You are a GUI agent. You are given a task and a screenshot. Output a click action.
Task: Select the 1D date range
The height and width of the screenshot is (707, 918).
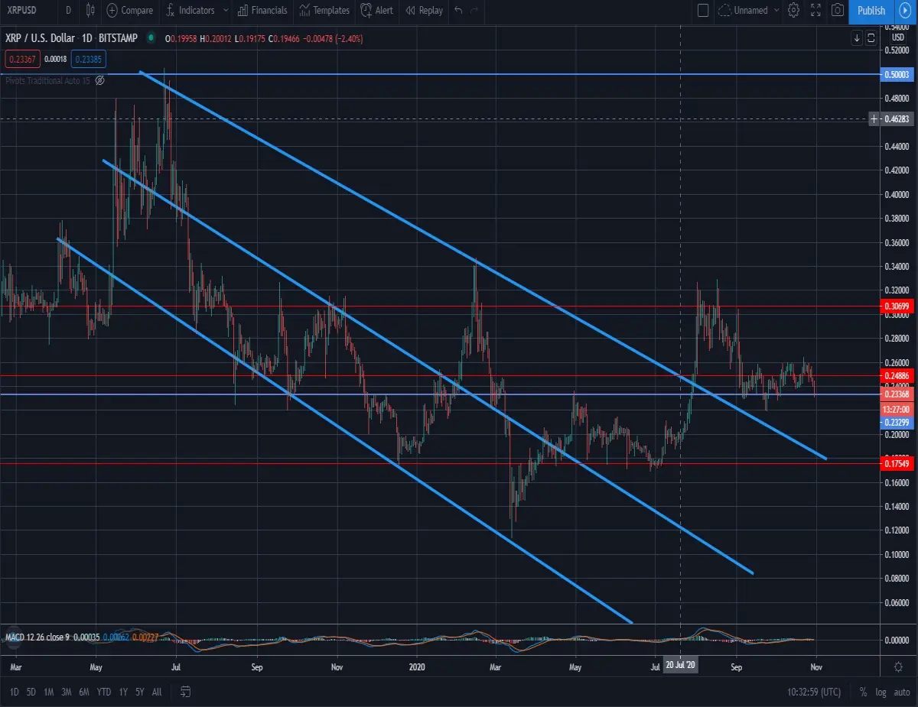(14, 692)
